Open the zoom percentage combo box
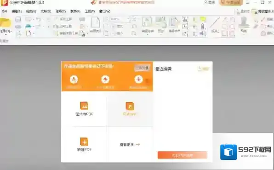The width and height of the screenshot is (274, 170). [x=120, y=19]
